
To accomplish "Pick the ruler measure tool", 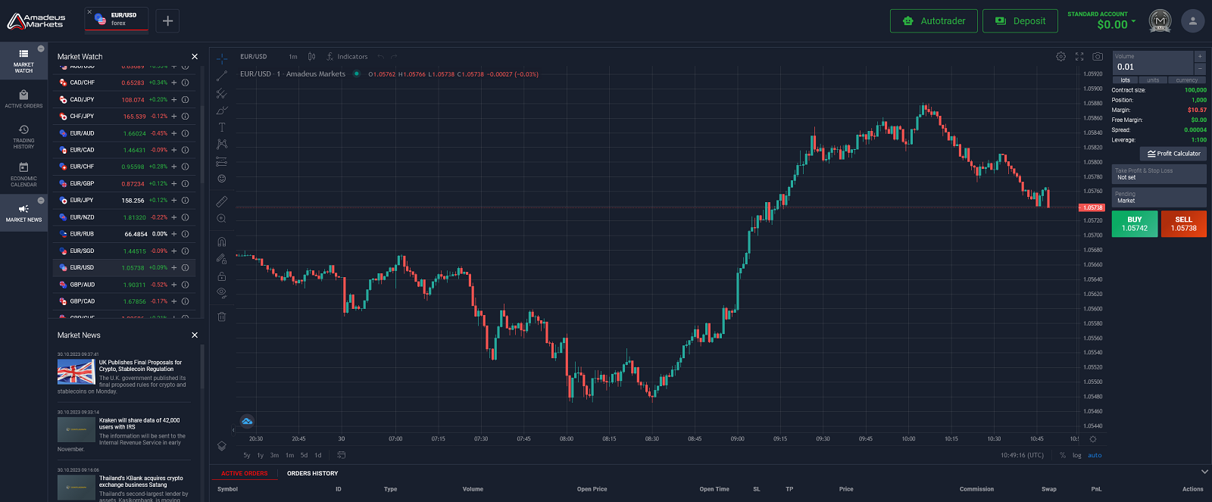I will point(222,201).
